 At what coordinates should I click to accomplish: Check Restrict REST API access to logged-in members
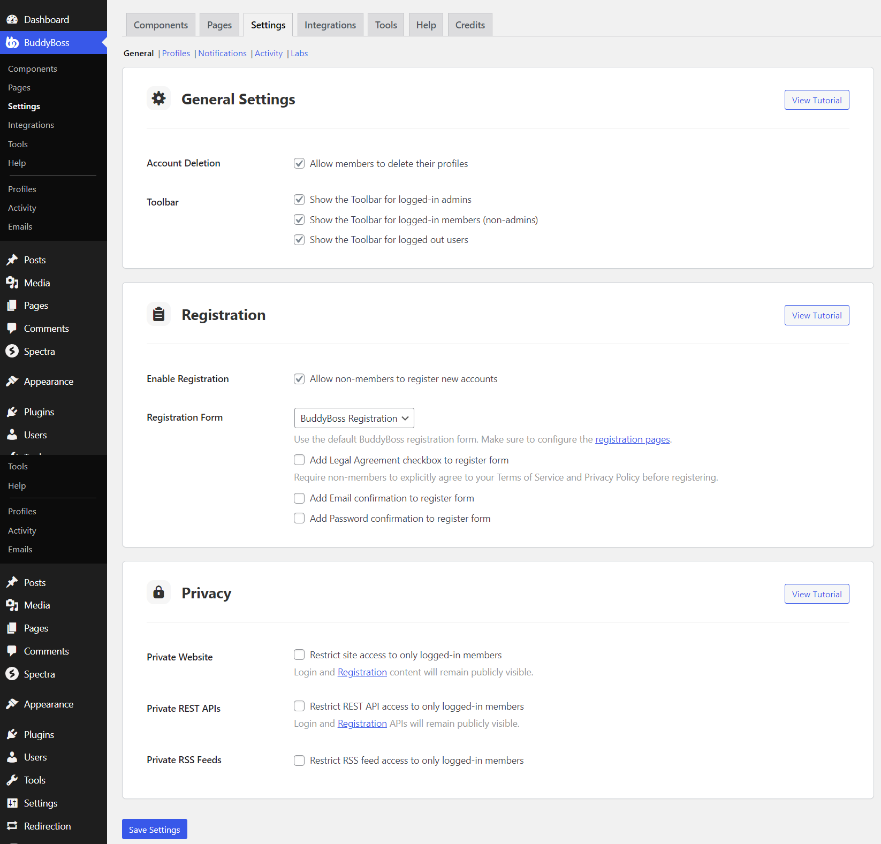coord(299,706)
